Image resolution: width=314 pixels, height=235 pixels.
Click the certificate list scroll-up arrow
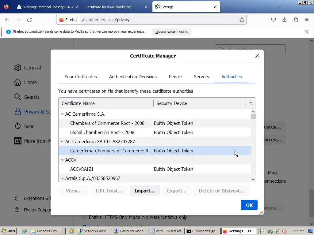253,111
